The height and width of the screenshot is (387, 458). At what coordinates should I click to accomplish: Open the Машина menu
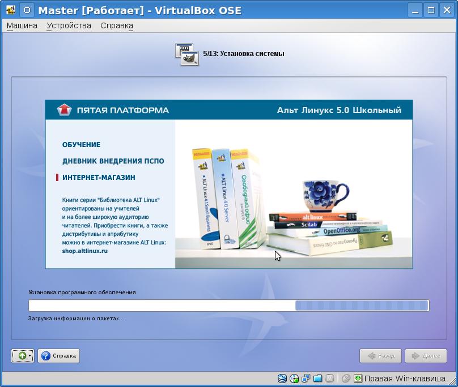(22, 25)
